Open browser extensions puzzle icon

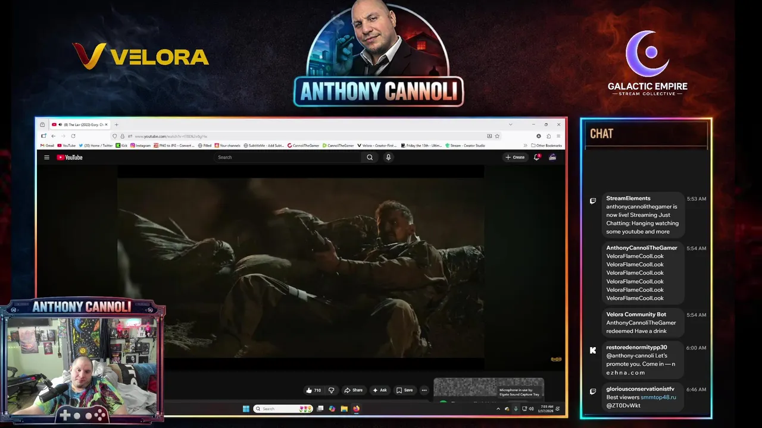pos(548,136)
